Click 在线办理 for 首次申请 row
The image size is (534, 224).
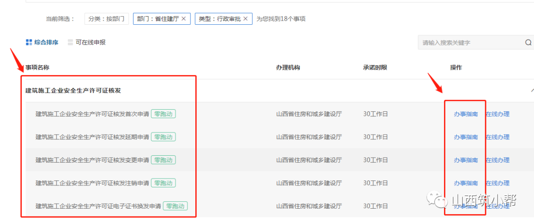click(x=497, y=114)
